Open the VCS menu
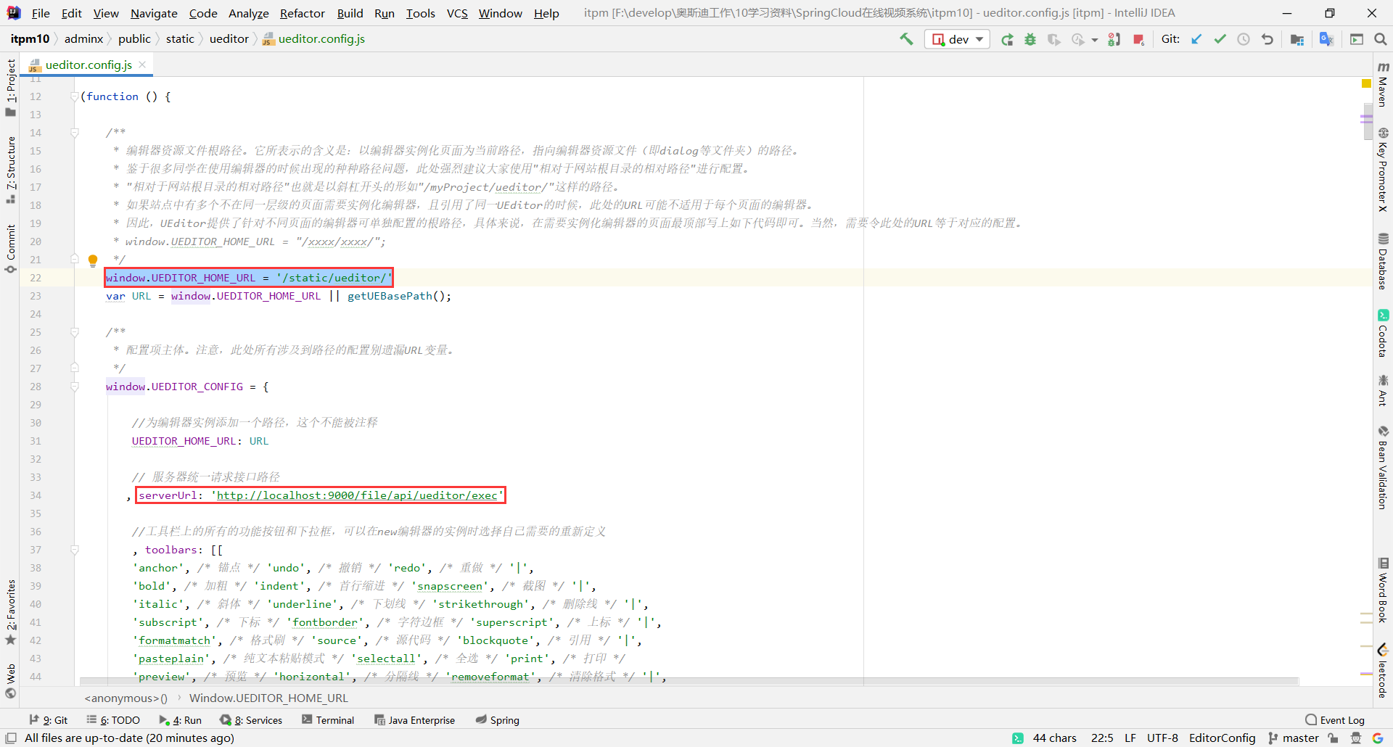Image resolution: width=1393 pixels, height=747 pixels. (457, 13)
